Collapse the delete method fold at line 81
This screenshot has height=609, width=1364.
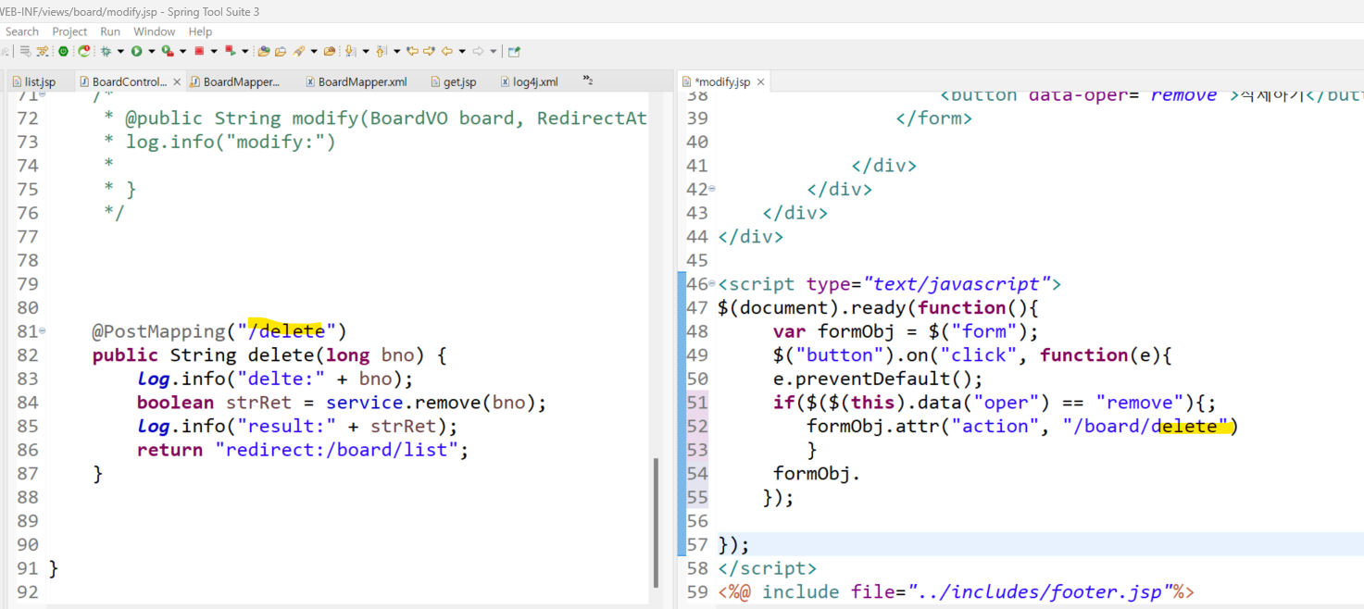tap(43, 331)
